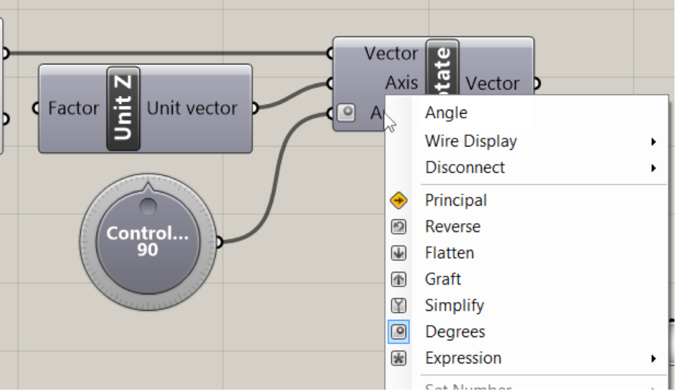Open the Expression submenu
The width and height of the screenshot is (675, 390).
528,358
